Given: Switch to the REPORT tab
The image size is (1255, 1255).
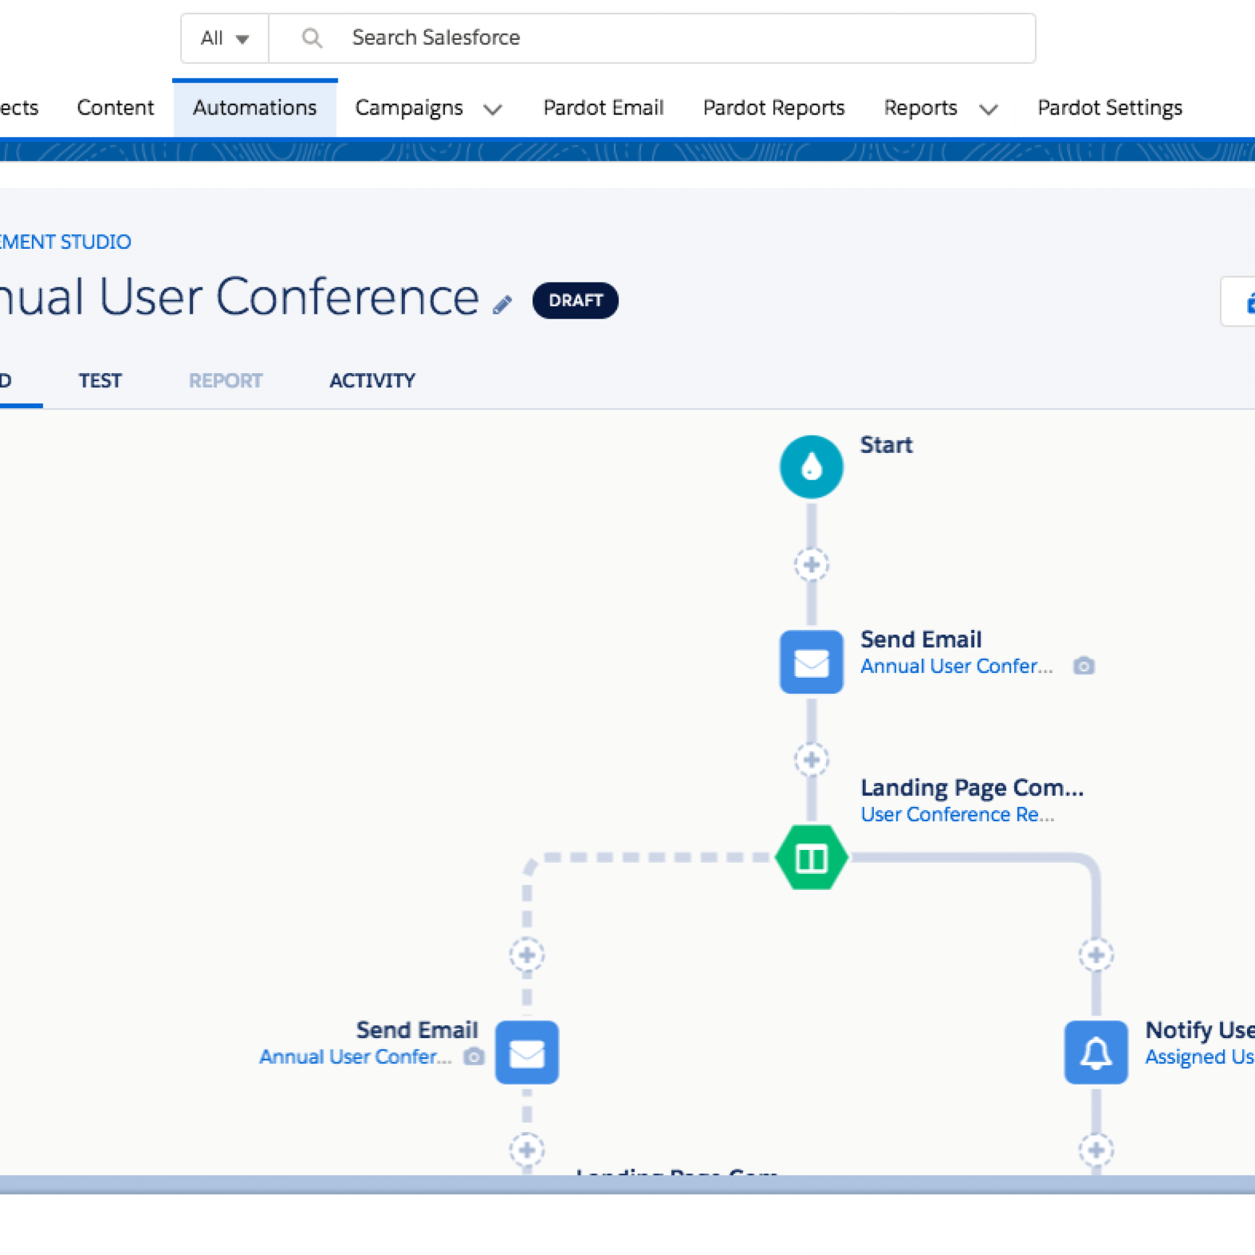Looking at the screenshot, I should click(x=226, y=381).
